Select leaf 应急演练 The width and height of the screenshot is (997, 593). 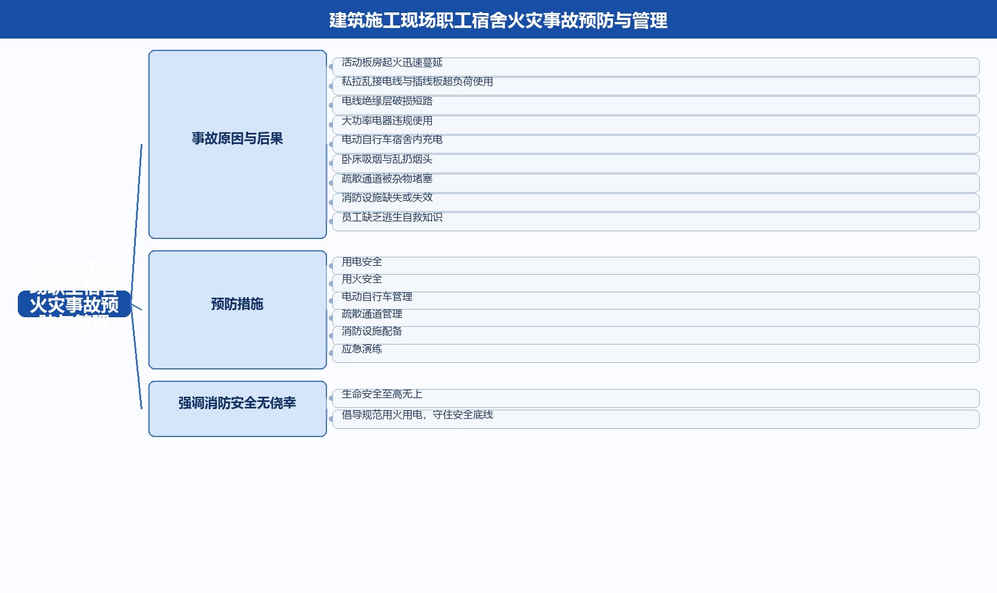656,353
